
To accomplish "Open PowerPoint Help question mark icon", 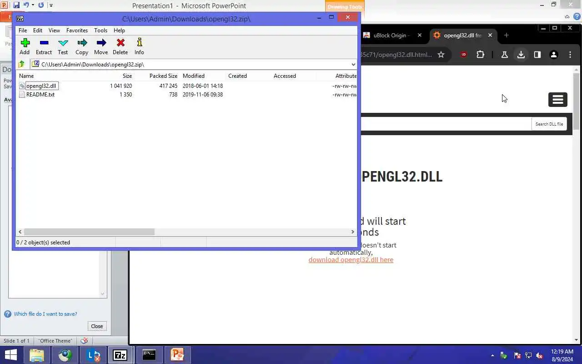I will (x=576, y=17).
